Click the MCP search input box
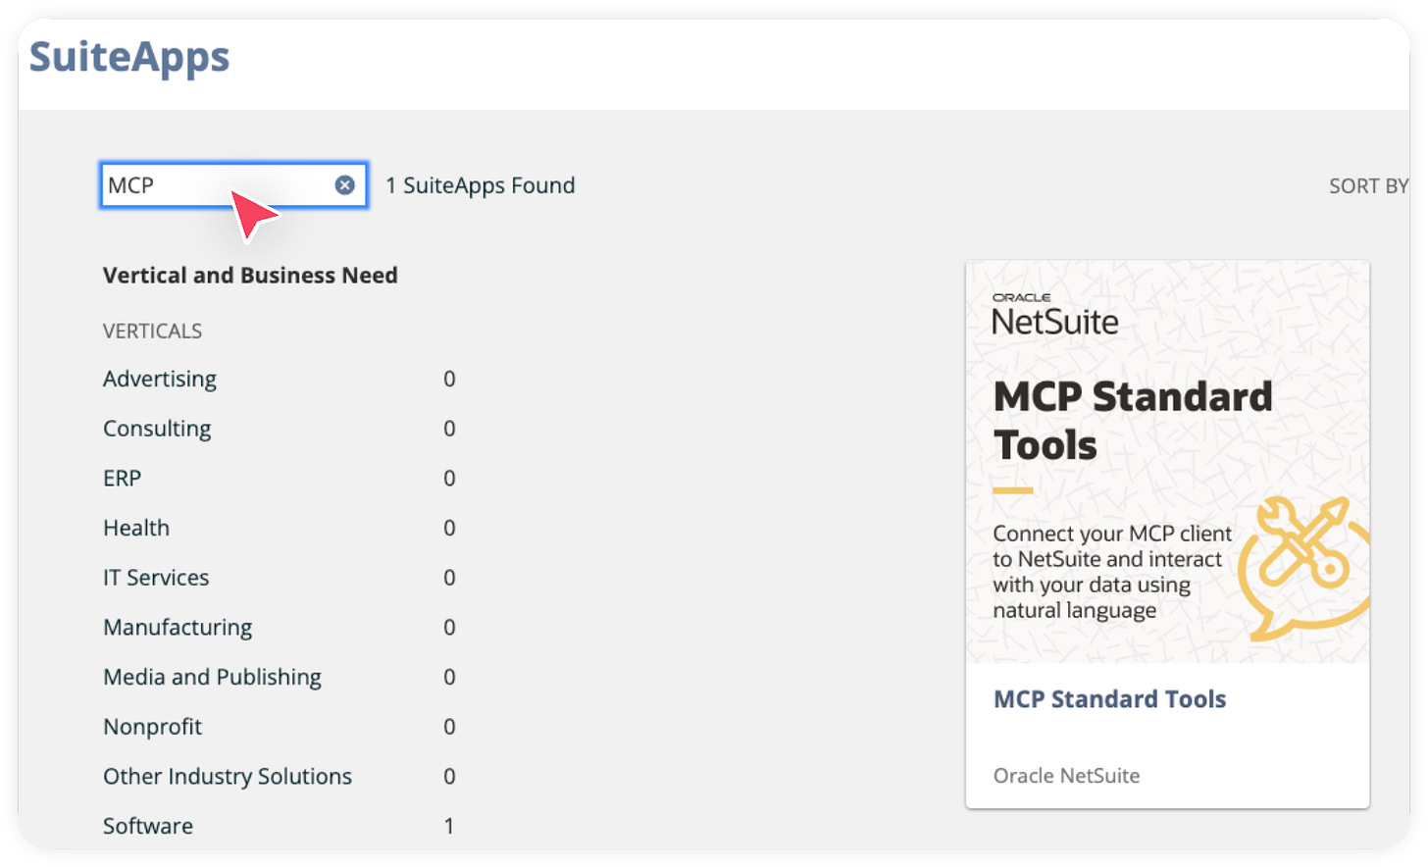The height and width of the screenshot is (867, 1428). pos(233,185)
